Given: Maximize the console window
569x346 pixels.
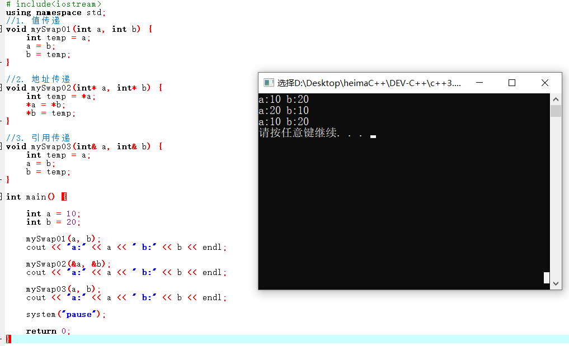Looking at the screenshot, I should point(512,83).
